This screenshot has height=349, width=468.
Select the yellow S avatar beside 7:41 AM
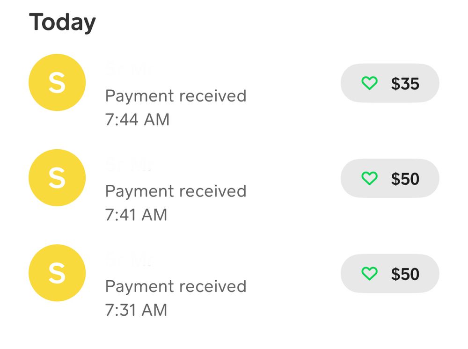point(57,178)
